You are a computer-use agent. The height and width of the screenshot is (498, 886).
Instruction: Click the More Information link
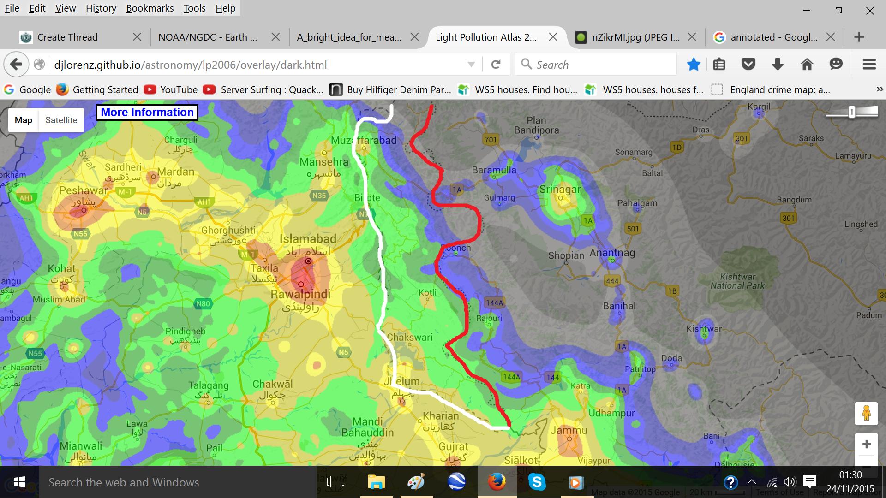tap(147, 112)
